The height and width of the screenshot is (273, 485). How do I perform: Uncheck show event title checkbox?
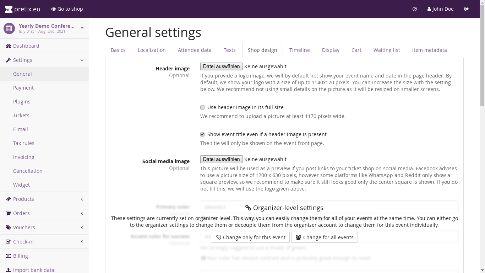tap(202, 134)
